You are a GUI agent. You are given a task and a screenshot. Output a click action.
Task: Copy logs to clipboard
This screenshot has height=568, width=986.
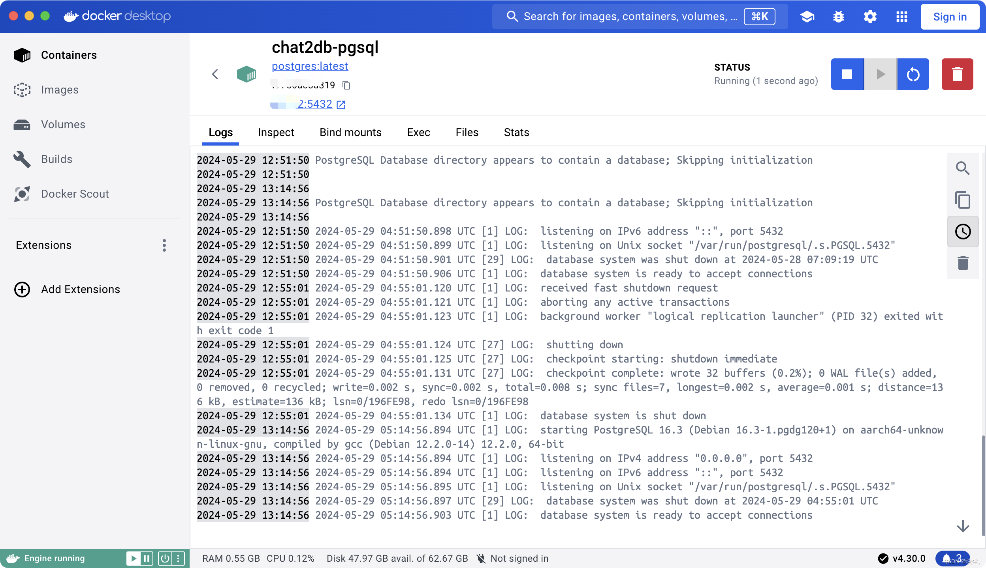coord(963,200)
